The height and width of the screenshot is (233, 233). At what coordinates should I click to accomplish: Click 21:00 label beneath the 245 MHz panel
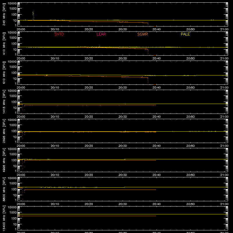(x=224, y=29)
